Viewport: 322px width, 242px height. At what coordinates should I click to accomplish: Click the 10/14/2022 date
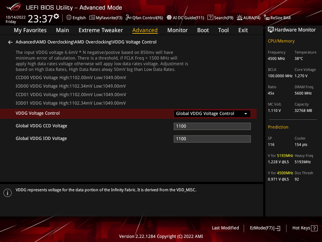16,17
